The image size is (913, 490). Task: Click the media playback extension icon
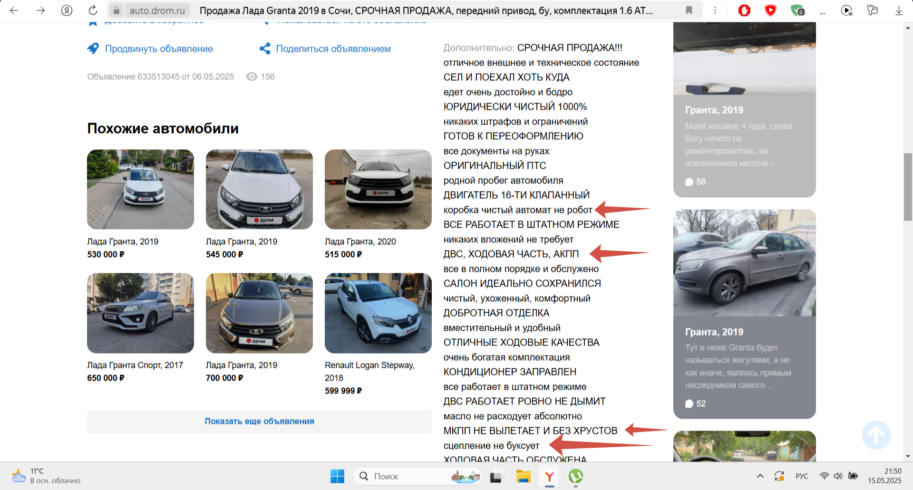click(x=846, y=10)
